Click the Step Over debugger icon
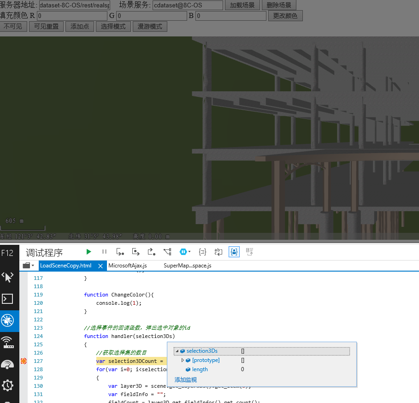This screenshot has height=403, width=419. [x=136, y=252]
